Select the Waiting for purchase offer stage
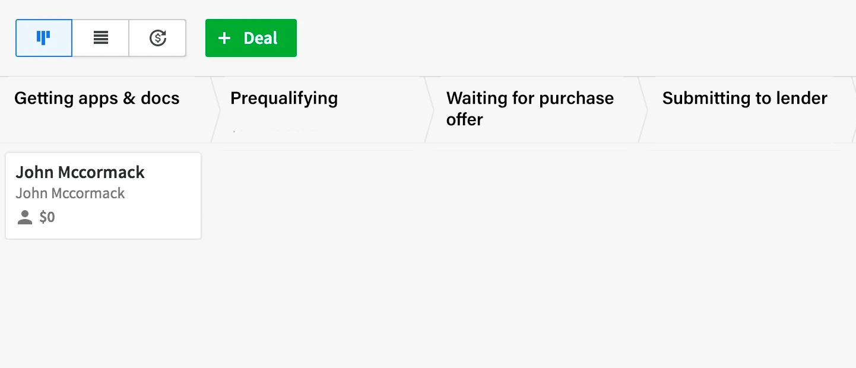856x368 pixels. (x=530, y=109)
